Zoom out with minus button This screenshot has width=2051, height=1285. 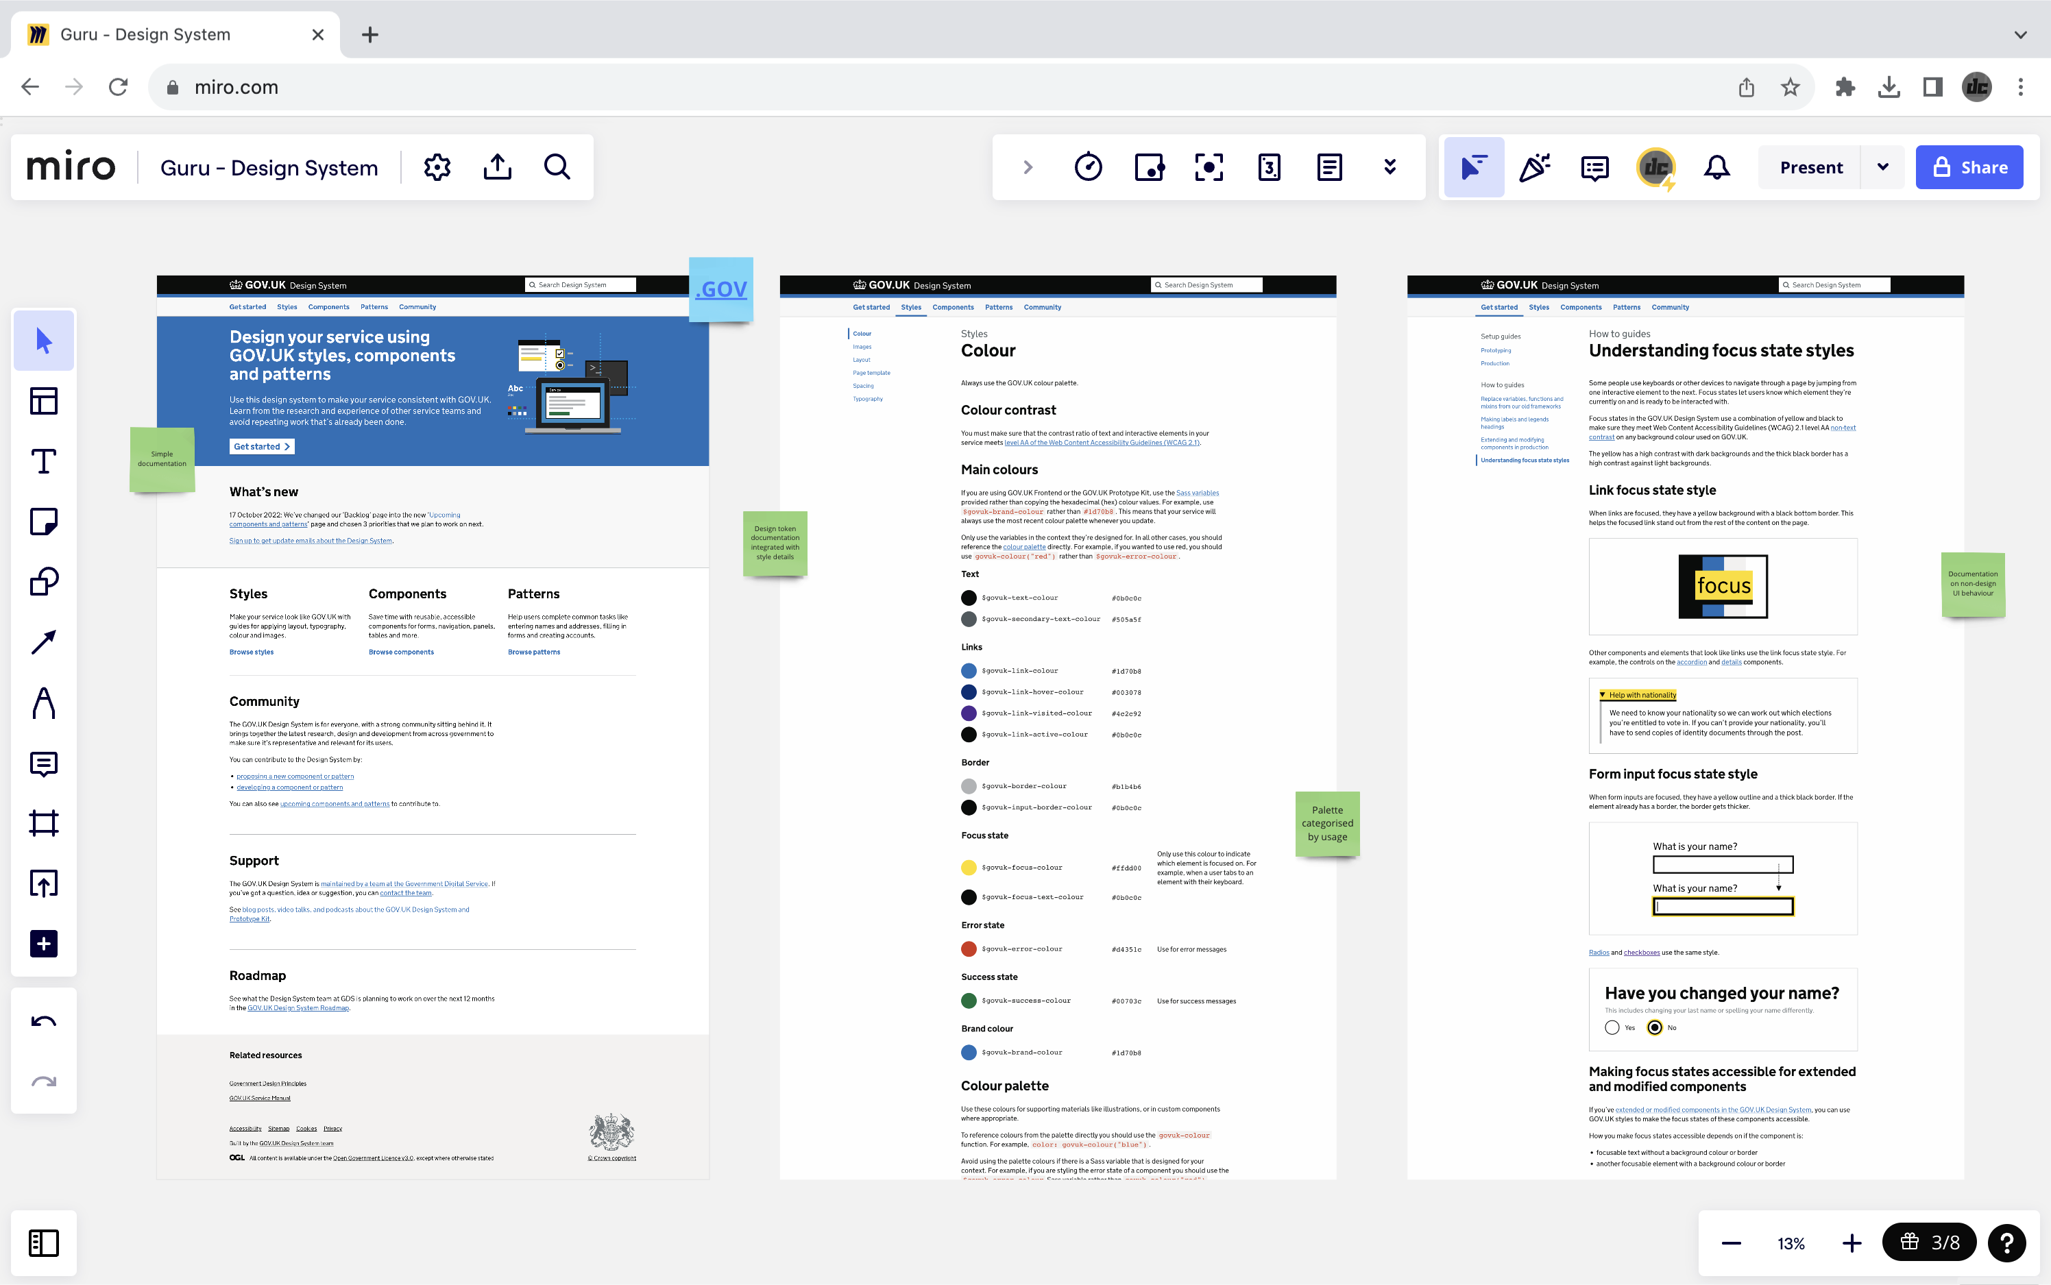pos(1732,1243)
